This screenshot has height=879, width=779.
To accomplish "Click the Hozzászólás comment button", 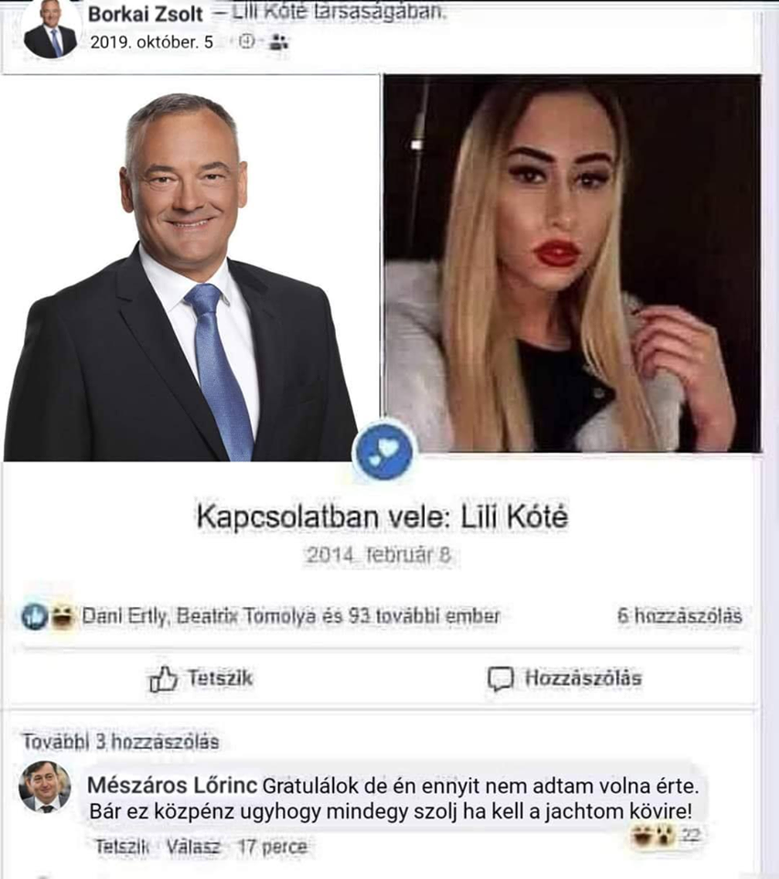I will pyautogui.click(x=565, y=678).
